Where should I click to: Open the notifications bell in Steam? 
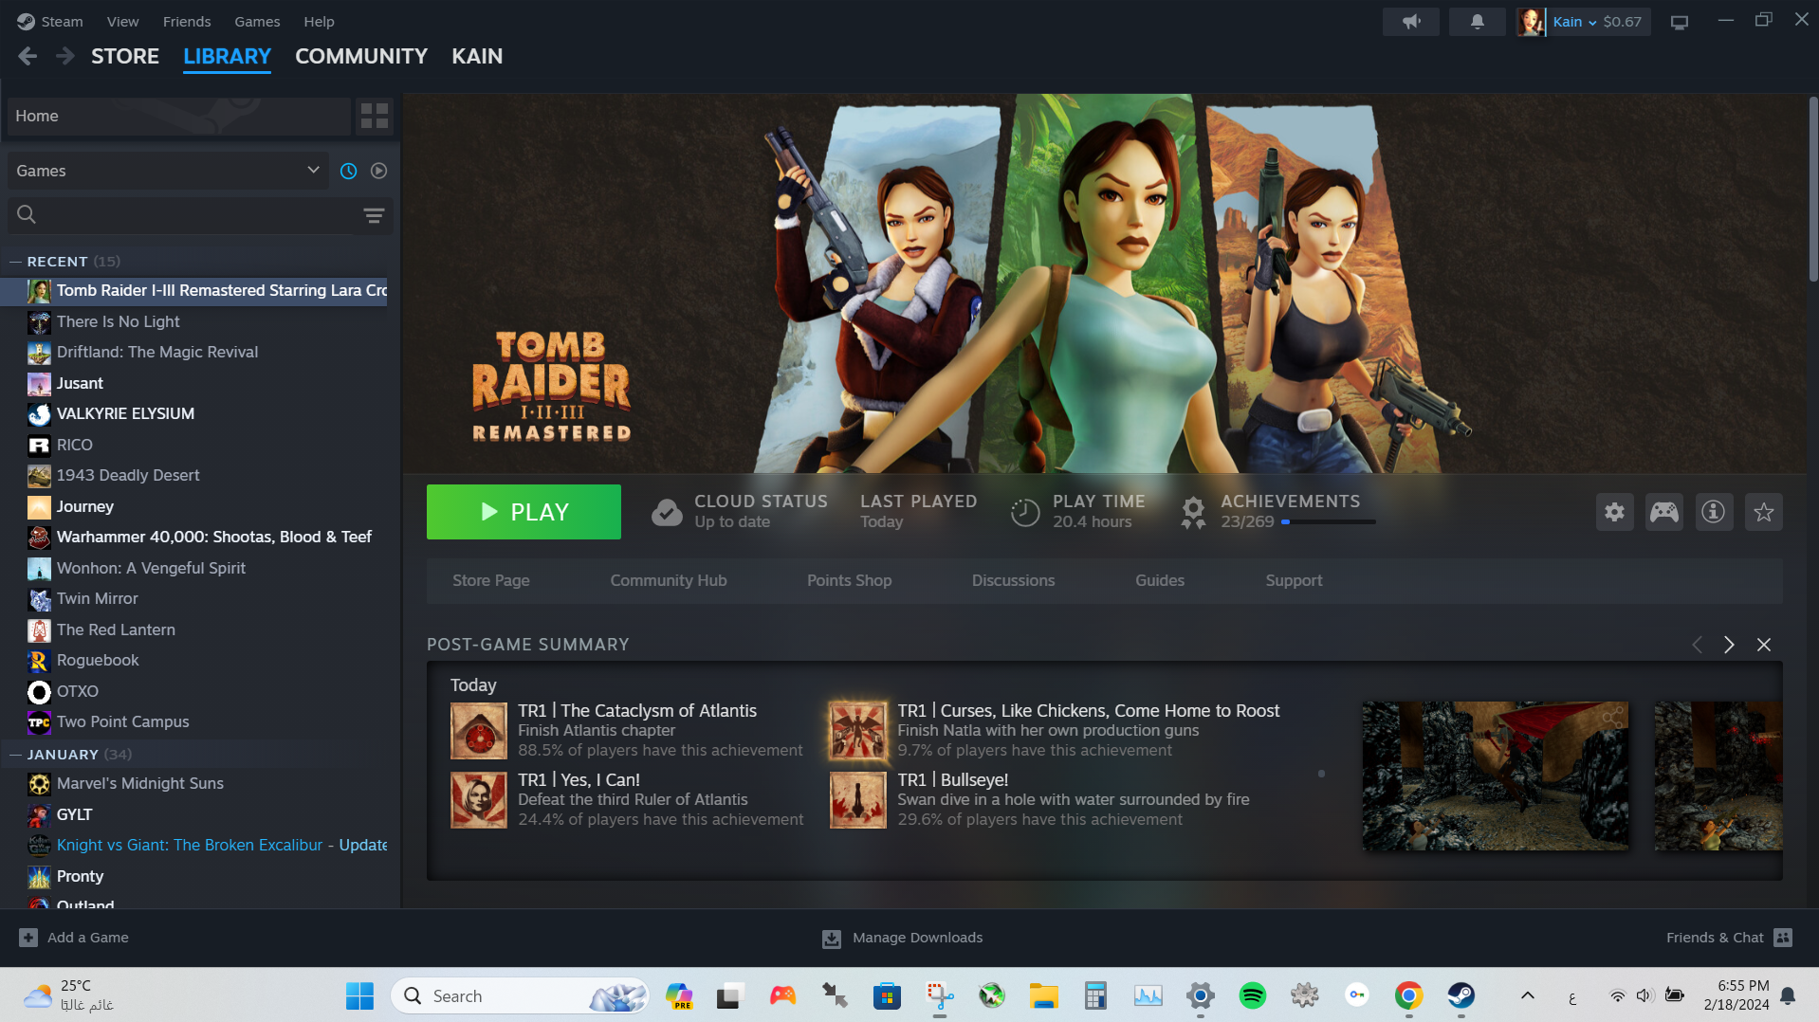tap(1477, 22)
